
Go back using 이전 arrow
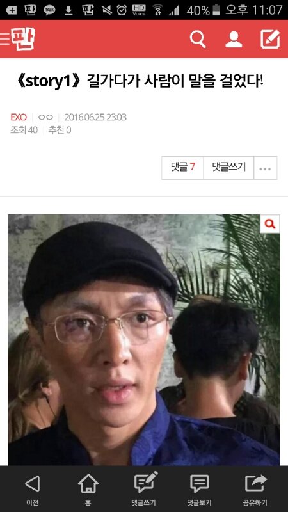(x=33, y=489)
